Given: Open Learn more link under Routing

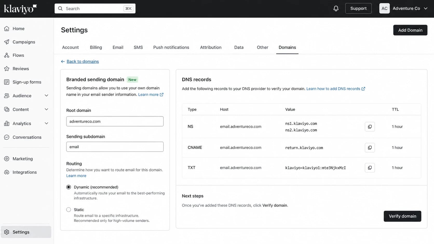Looking at the screenshot, I should (76, 176).
